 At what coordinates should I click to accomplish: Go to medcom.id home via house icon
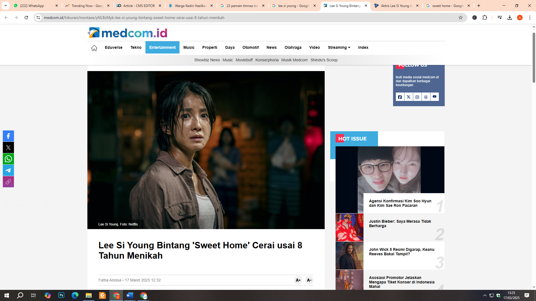[94, 48]
